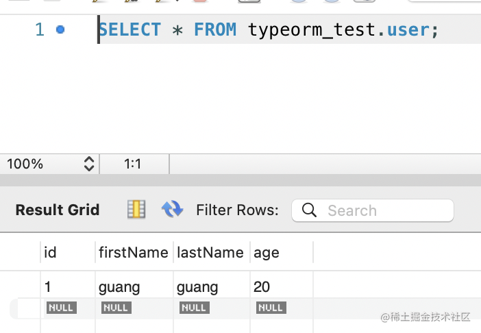481x333 pixels.
Task: Select the lastName cell containing guang
Action: click(197, 286)
